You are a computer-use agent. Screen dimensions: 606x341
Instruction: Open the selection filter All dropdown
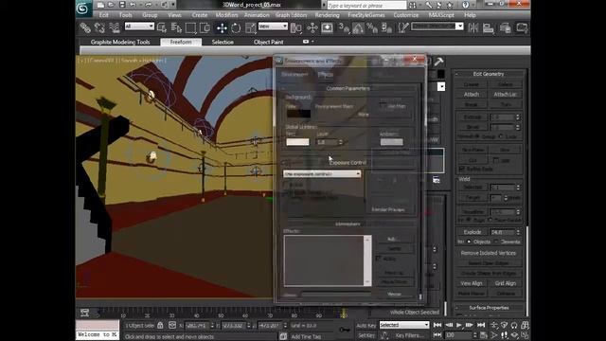click(x=139, y=27)
